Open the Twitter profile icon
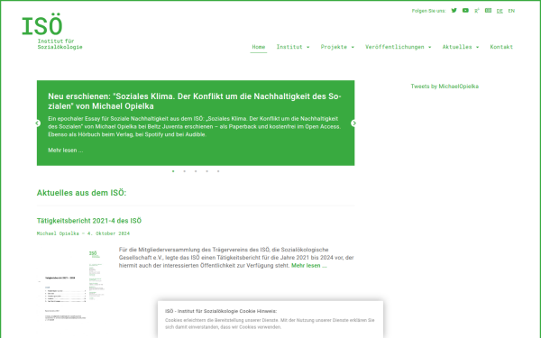541x338 pixels. pyautogui.click(x=454, y=10)
